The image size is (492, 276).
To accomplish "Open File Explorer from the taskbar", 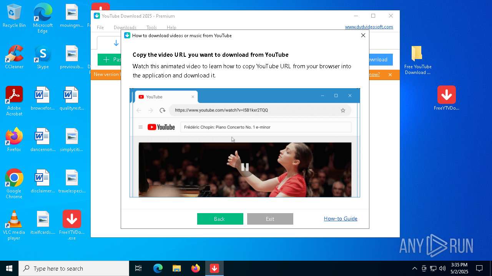I will [176, 268].
